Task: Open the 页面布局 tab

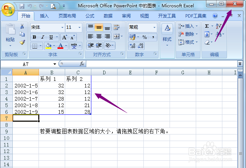Action: coord(67,16)
